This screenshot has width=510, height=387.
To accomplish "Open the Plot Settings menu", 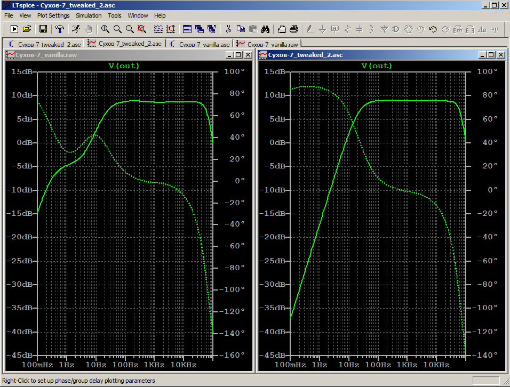I will (53, 15).
